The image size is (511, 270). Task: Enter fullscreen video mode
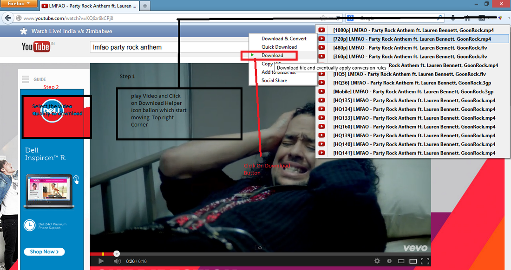coord(425,261)
